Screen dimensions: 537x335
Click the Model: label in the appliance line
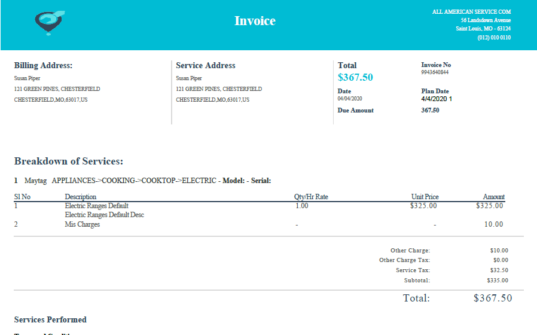(234, 181)
